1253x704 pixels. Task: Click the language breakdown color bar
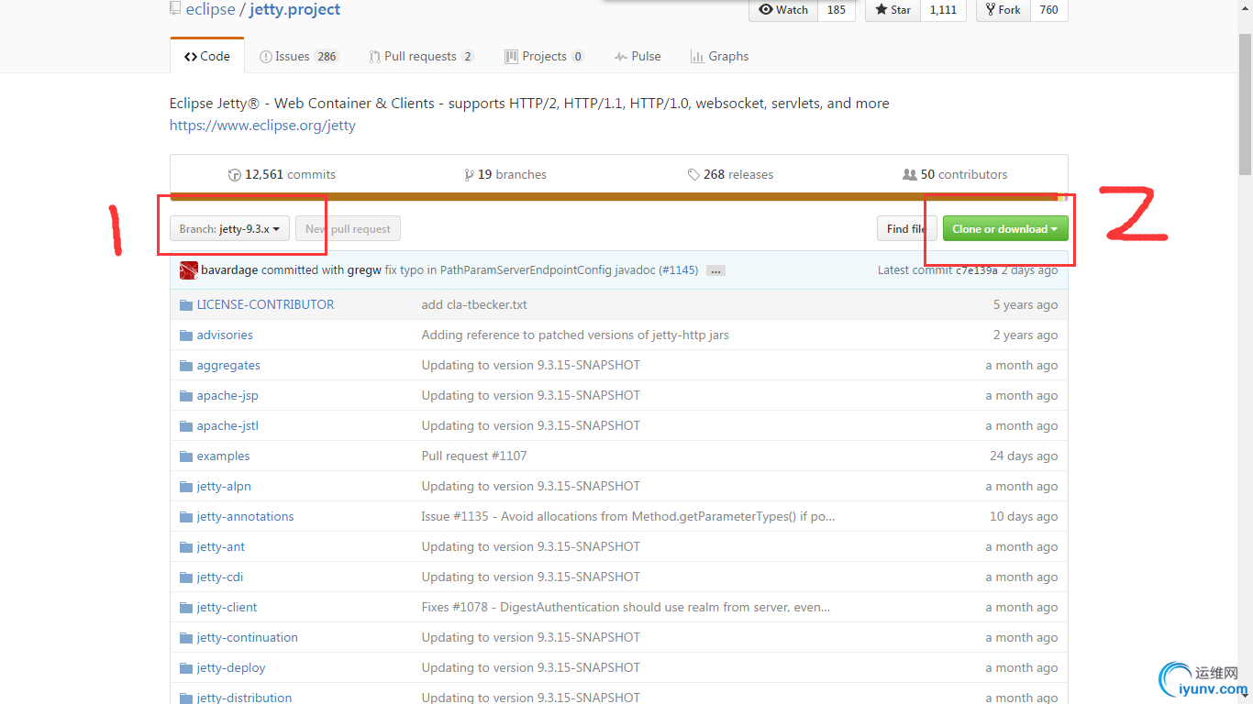click(618, 197)
